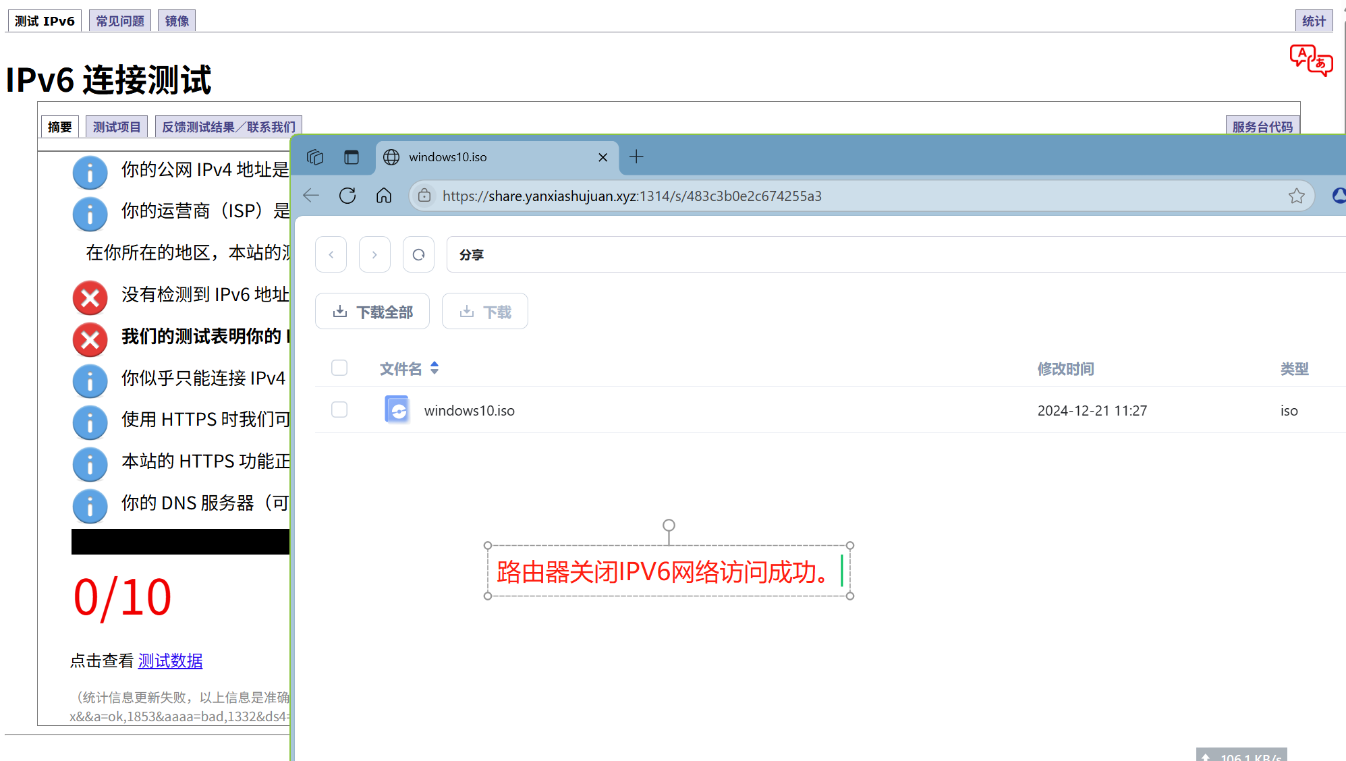Open the 测试数据 link

(170, 661)
